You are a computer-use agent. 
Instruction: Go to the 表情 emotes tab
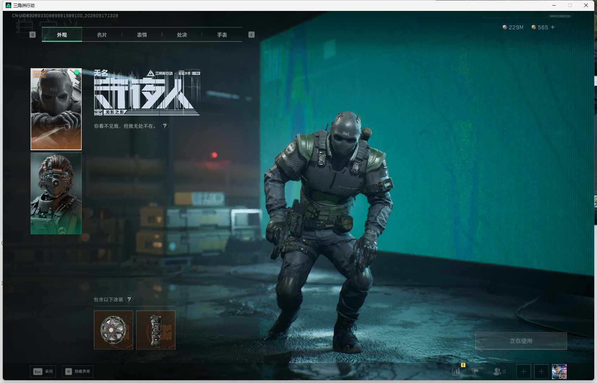coord(142,34)
